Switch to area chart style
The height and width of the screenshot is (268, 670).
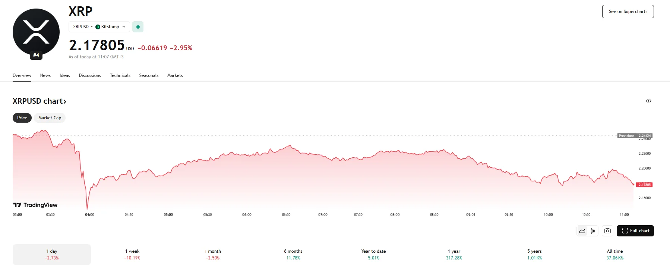coord(582,231)
